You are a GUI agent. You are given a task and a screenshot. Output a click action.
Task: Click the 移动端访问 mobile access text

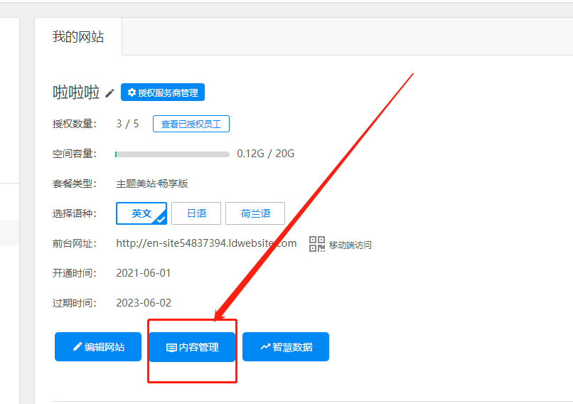(350, 245)
